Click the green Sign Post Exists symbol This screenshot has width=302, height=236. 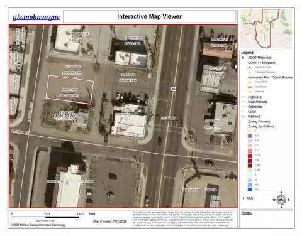click(250, 67)
